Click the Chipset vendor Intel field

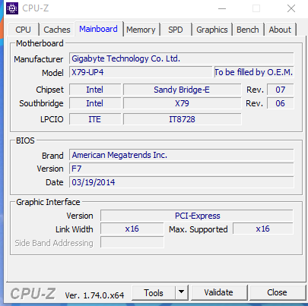95,90
